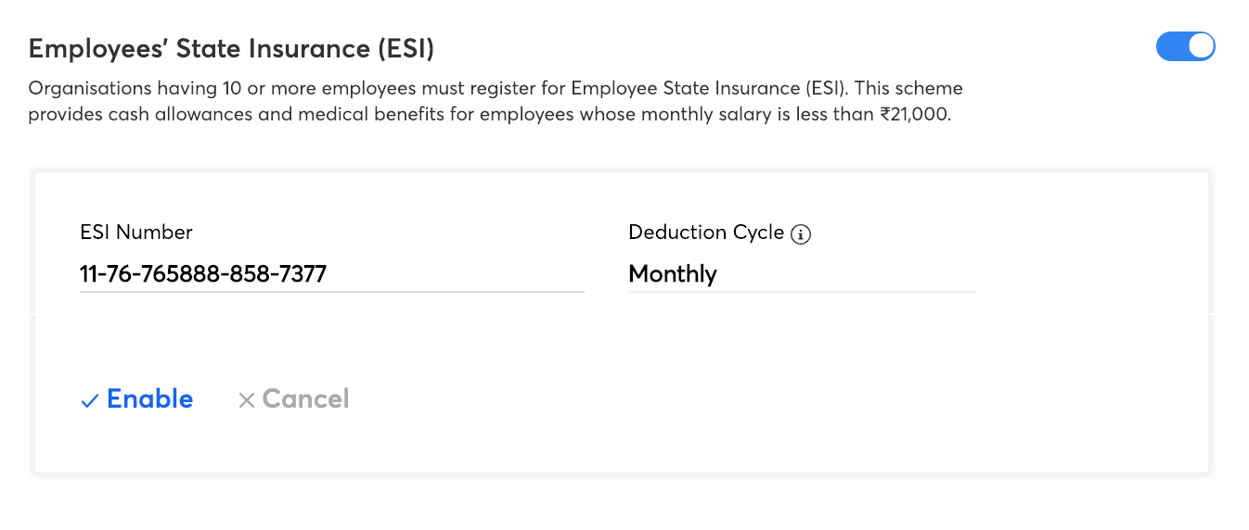1249x530 pixels.
Task: Open the Monthly deduction cycle field
Action: (801, 274)
